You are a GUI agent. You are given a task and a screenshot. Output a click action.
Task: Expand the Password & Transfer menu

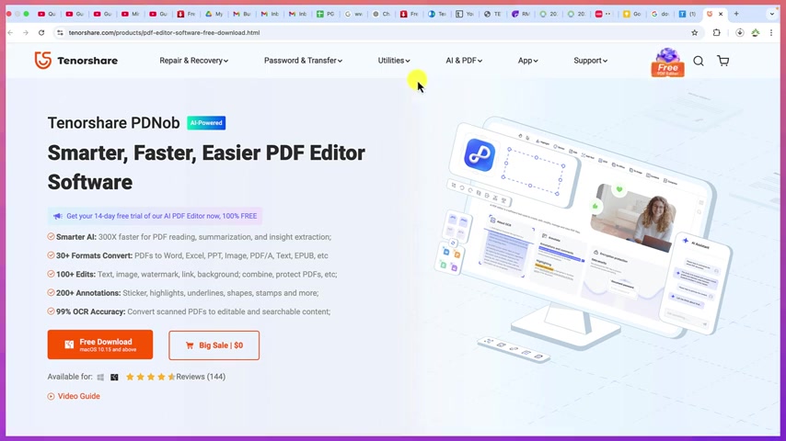303,61
